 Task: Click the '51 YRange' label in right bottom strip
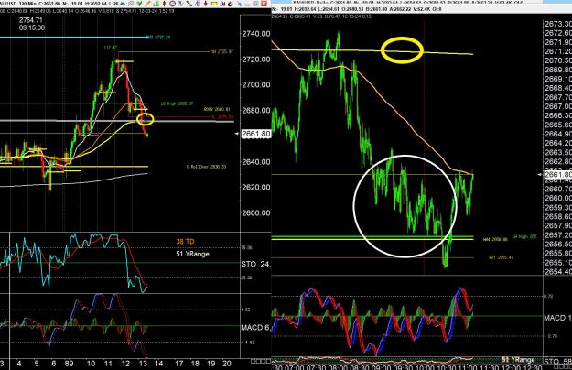(518, 360)
